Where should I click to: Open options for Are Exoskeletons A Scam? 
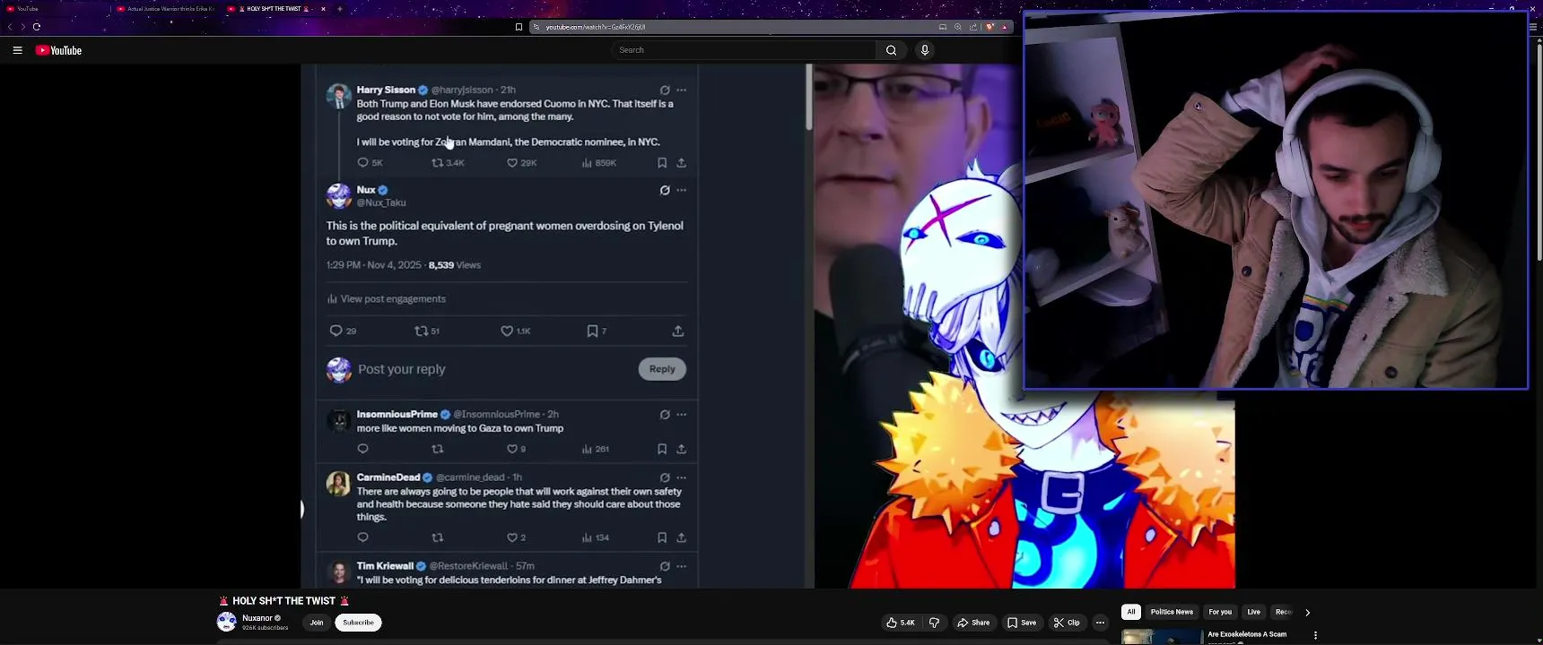coord(1315,635)
